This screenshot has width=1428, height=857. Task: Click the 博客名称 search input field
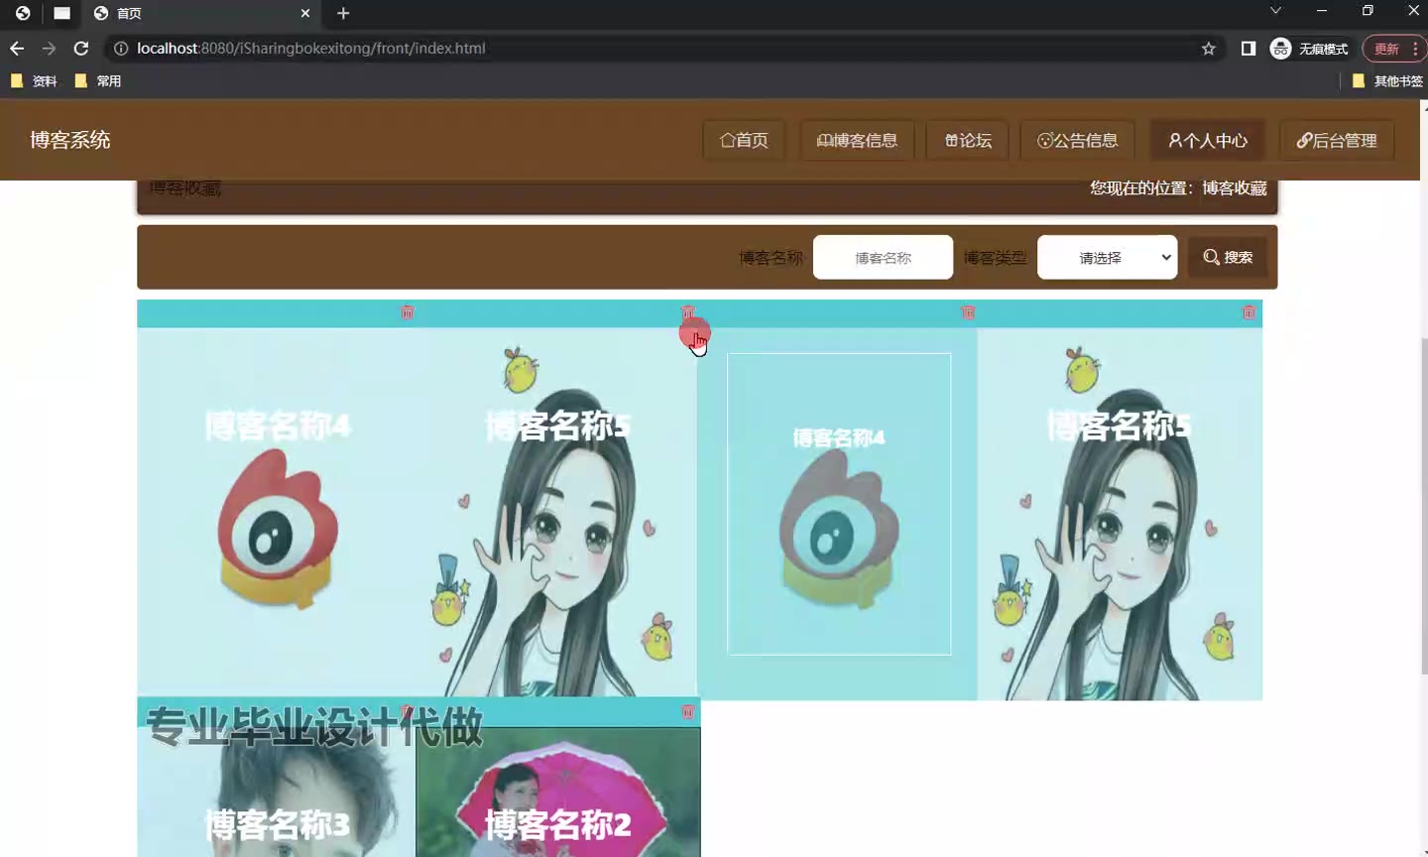coord(883,257)
